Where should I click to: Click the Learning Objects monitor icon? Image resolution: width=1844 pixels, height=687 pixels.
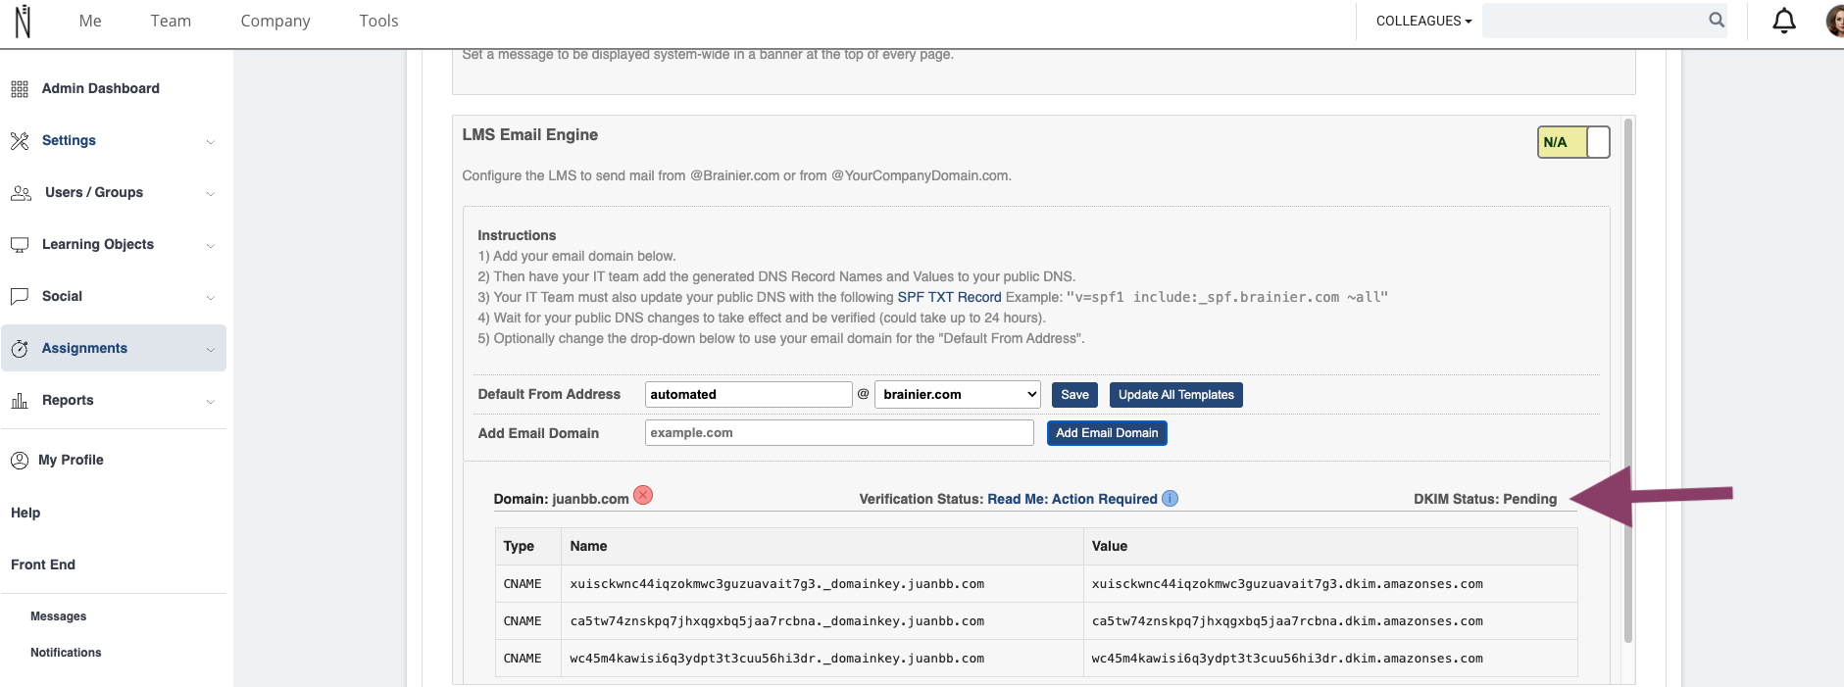point(20,245)
